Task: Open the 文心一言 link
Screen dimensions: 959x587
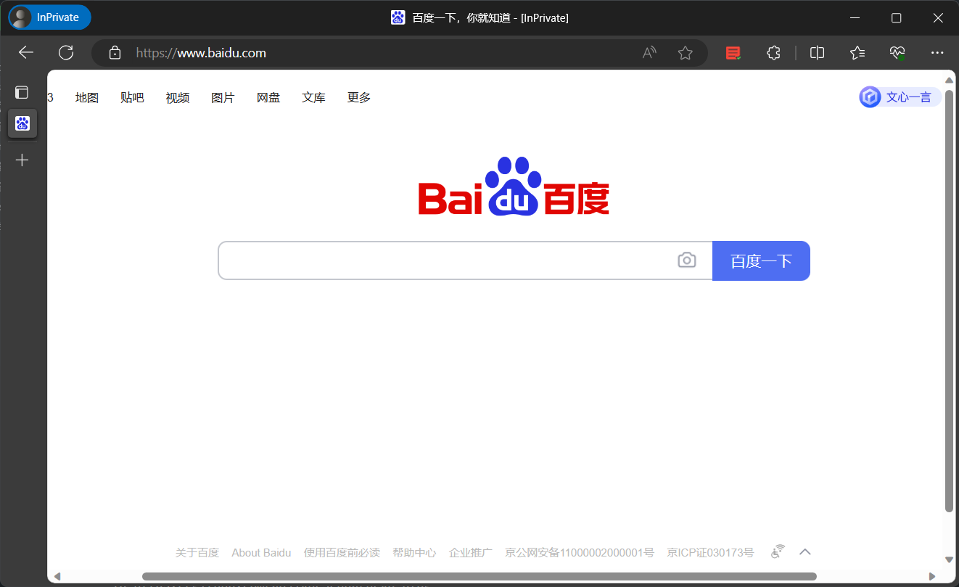Action: (x=900, y=97)
